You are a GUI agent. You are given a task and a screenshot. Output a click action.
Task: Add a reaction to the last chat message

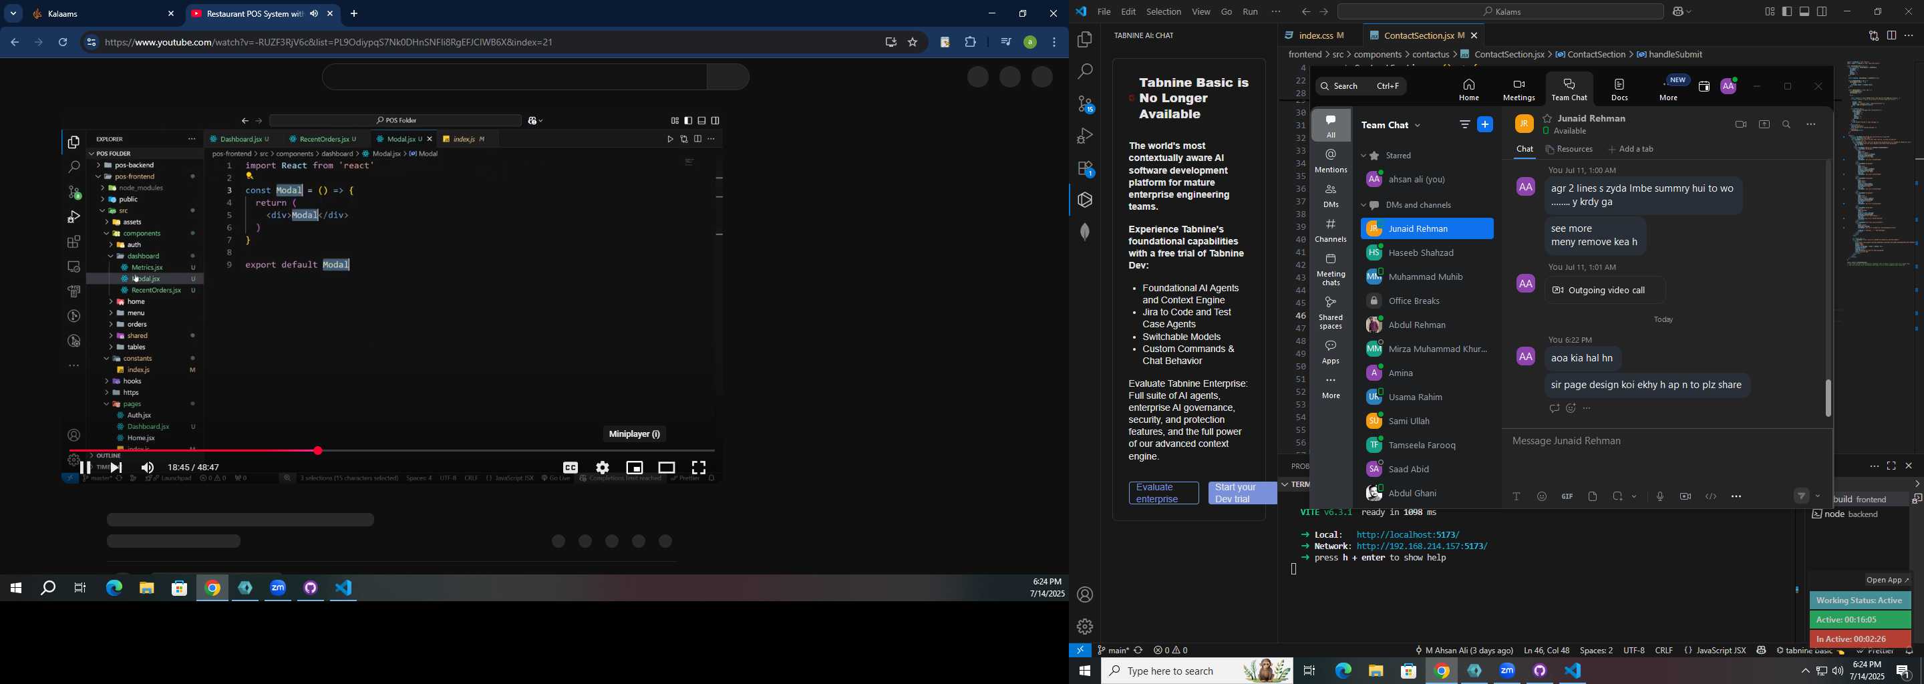[x=1571, y=408]
